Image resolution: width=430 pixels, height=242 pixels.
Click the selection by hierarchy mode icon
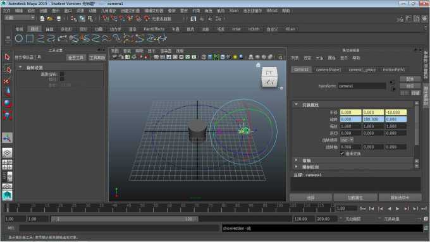pyautogui.click(x=74, y=18)
